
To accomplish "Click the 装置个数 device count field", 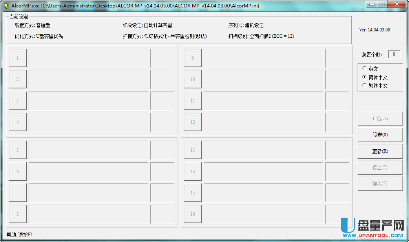I will pyautogui.click(x=394, y=54).
